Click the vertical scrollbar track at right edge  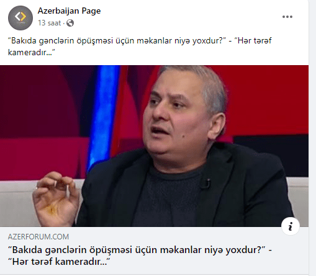tap(312, 138)
